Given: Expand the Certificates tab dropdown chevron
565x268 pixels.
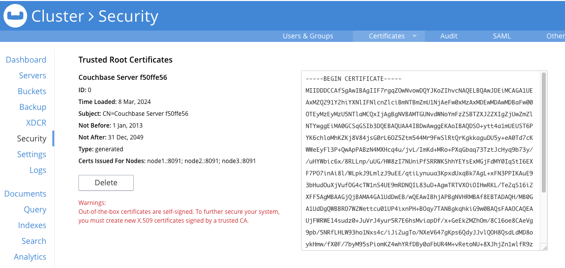Looking at the screenshot, I should 414,35.
